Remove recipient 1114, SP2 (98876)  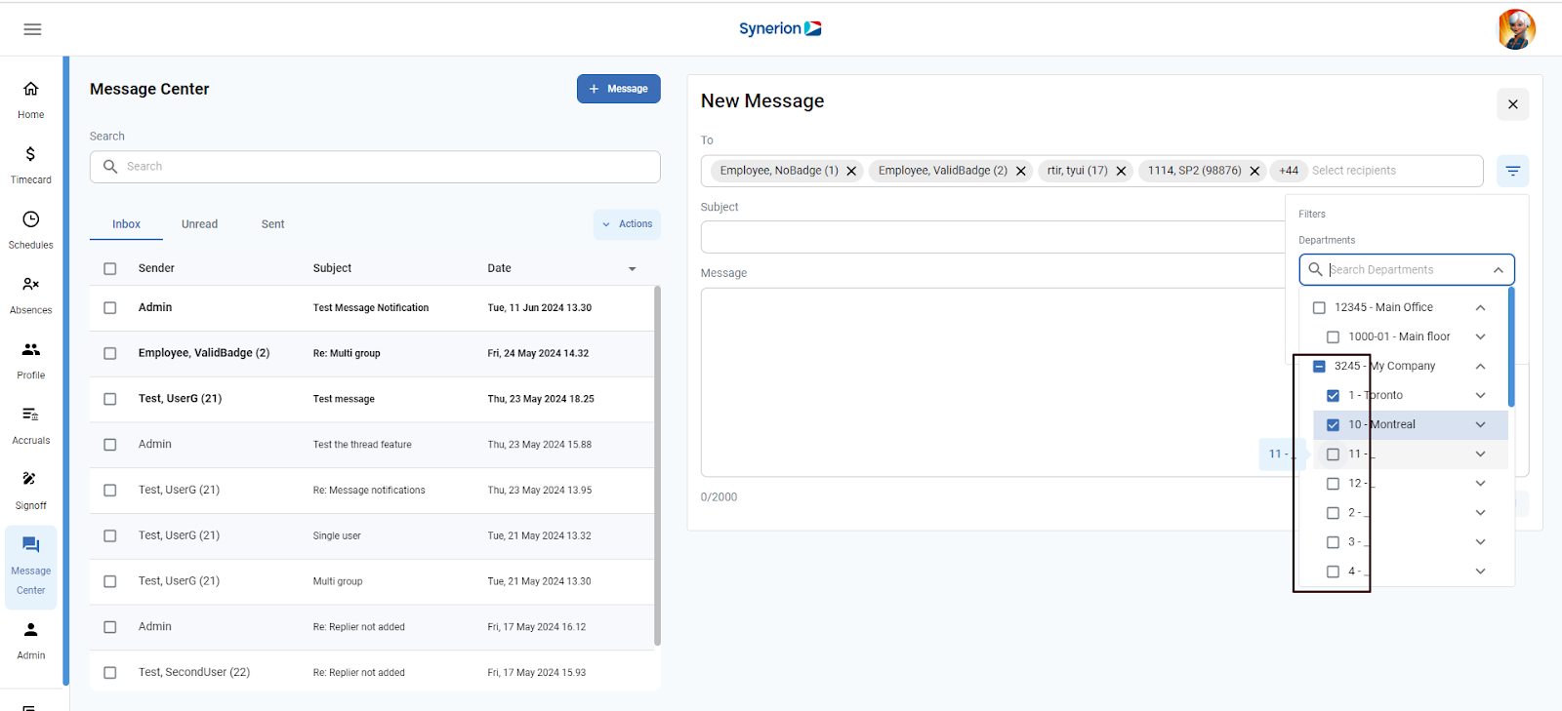pos(1254,171)
